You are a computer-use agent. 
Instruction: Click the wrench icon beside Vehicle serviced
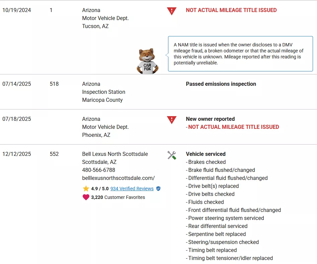coord(171,155)
